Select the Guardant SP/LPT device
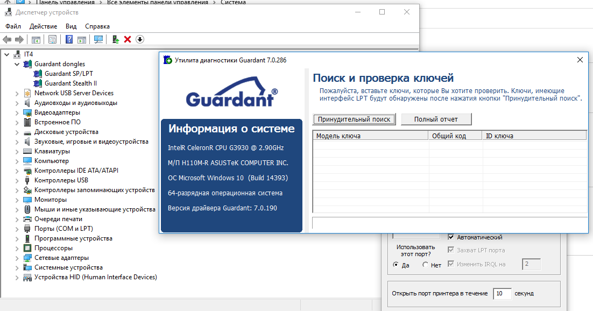 tap(69, 74)
